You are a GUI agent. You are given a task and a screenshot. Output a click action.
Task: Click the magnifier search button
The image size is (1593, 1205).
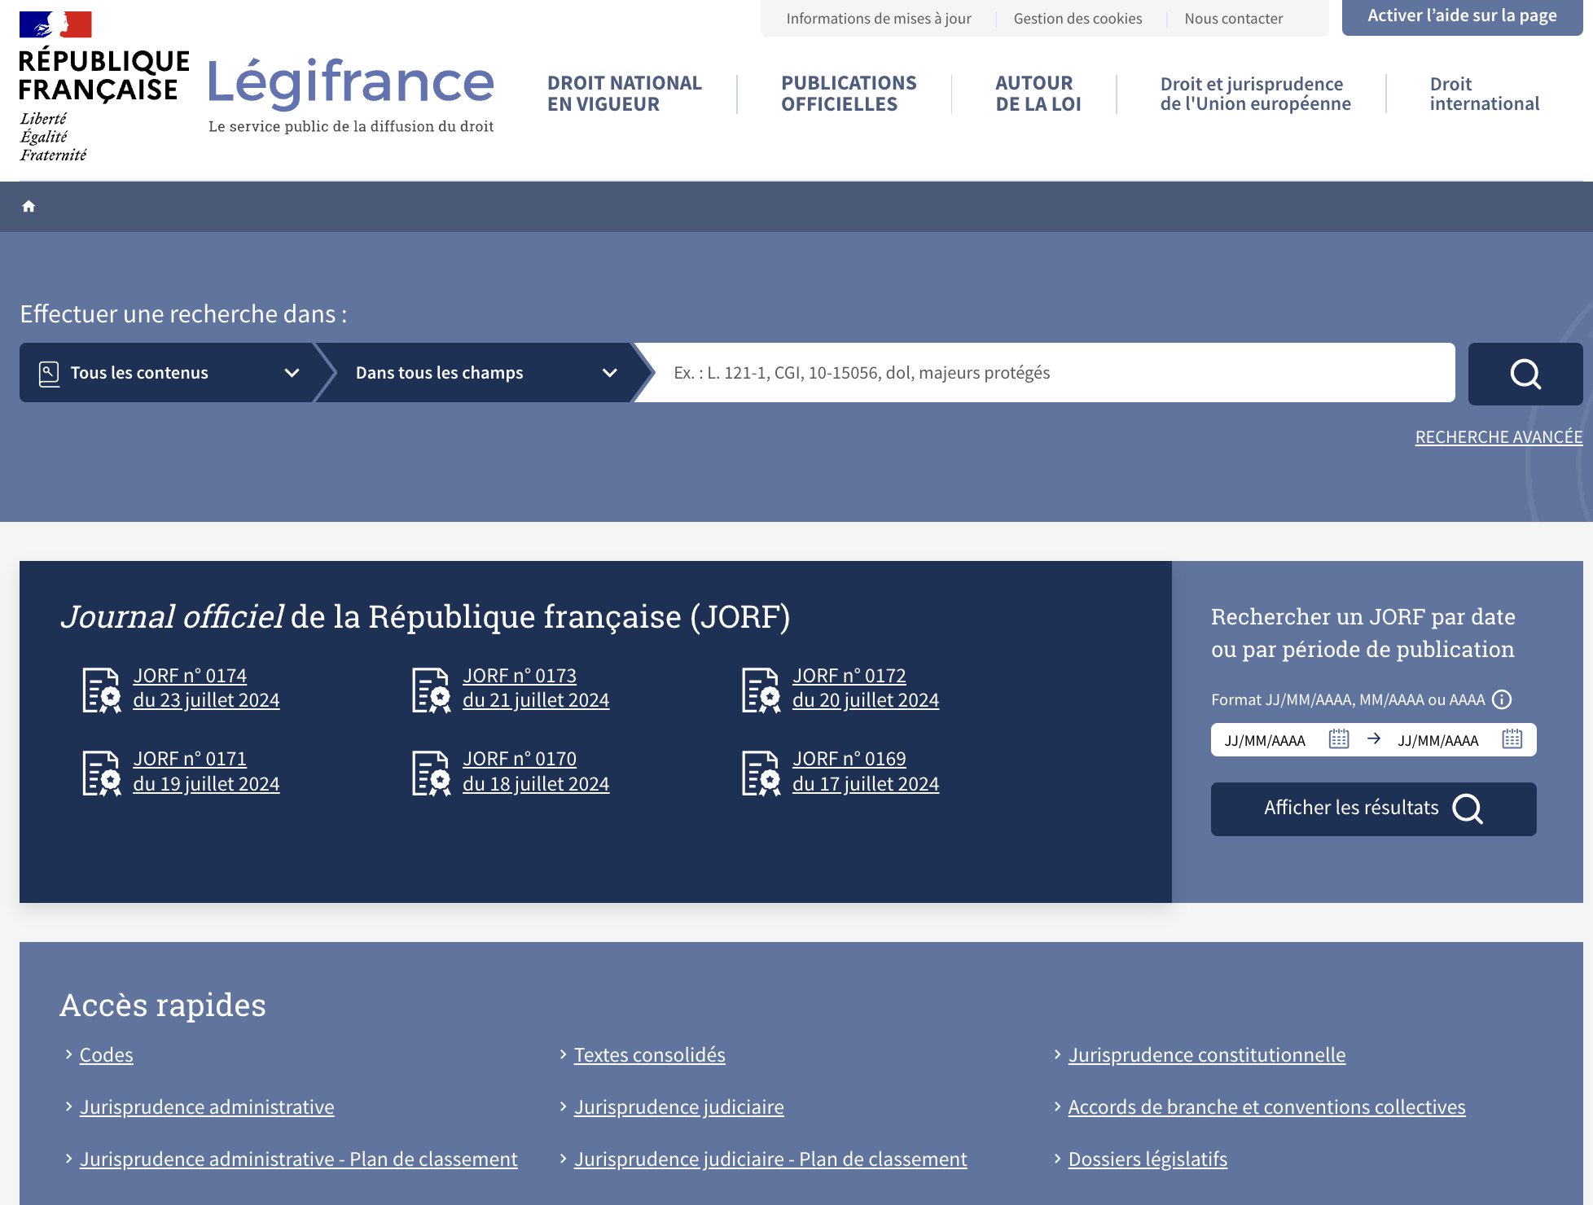click(1525, 374)
